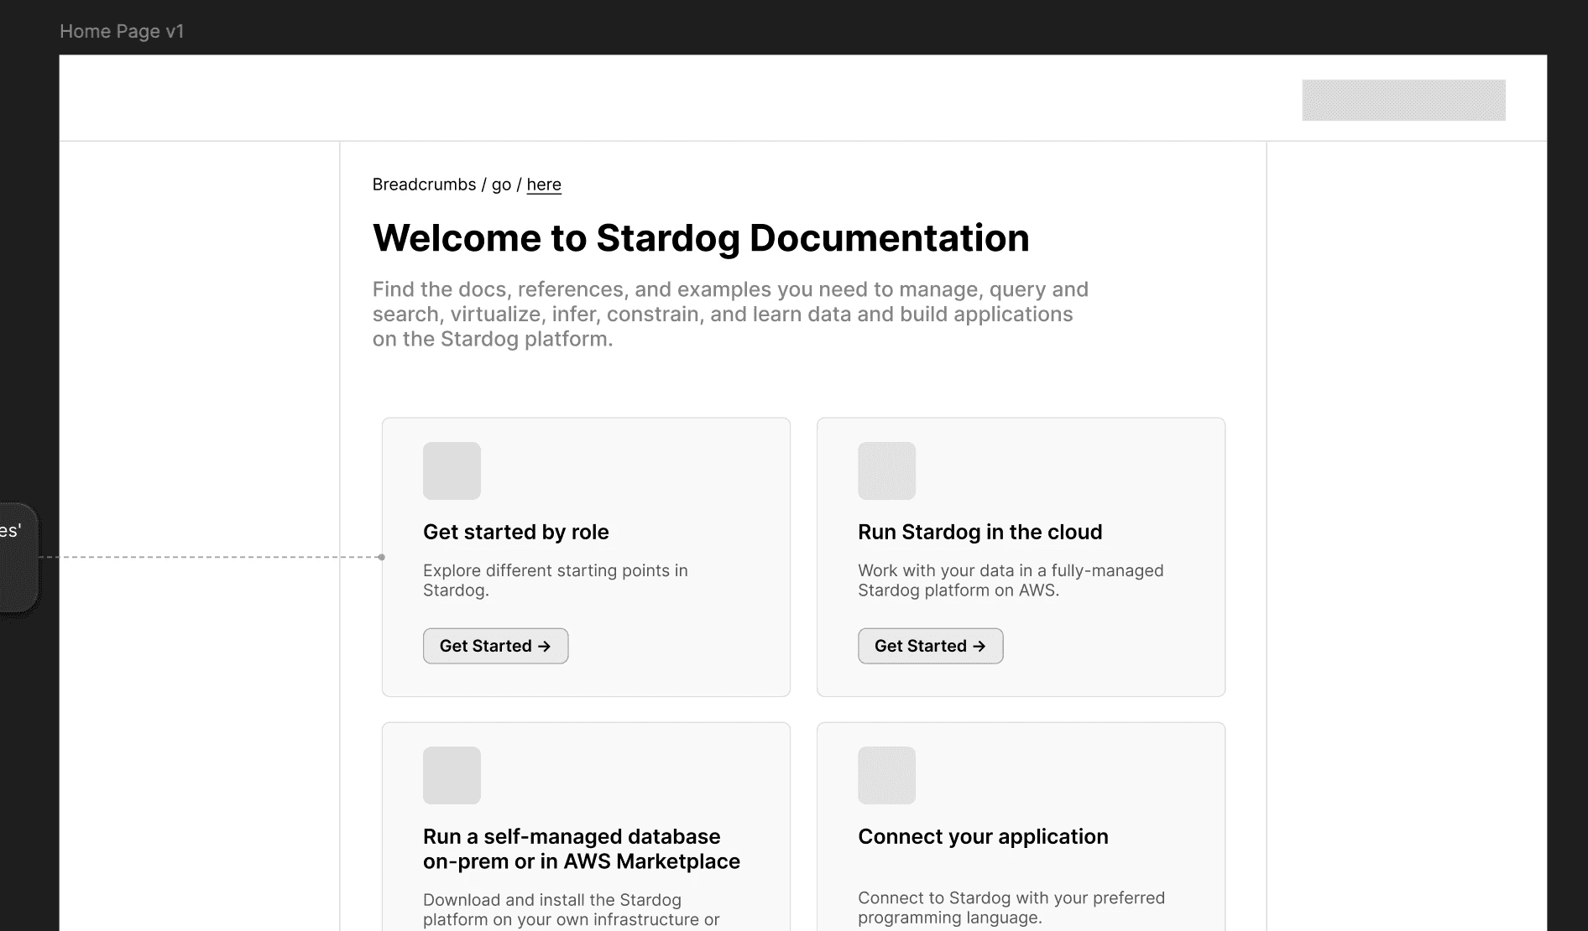Viewport: 1588px width, 931px height.
Task: Click Get Started in 'Run Stardog in the cloud' card
Action: pos(930,646)
